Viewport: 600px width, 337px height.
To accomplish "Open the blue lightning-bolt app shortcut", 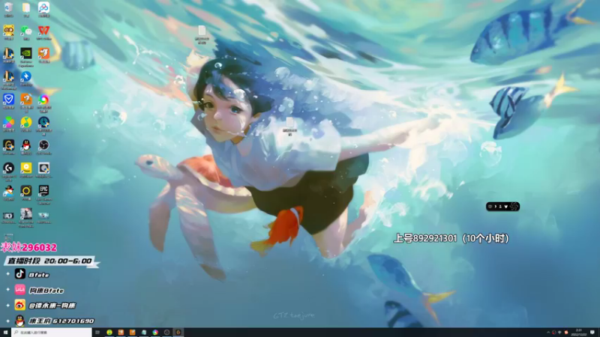I will (x=26, y=76).
